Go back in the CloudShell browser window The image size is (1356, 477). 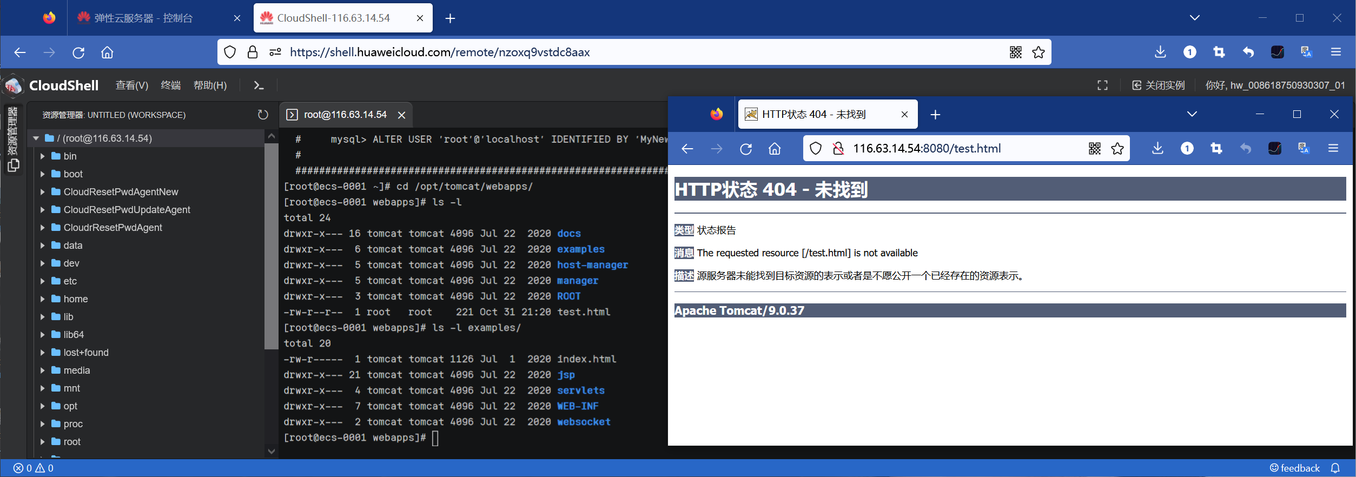tap(20, 52)
